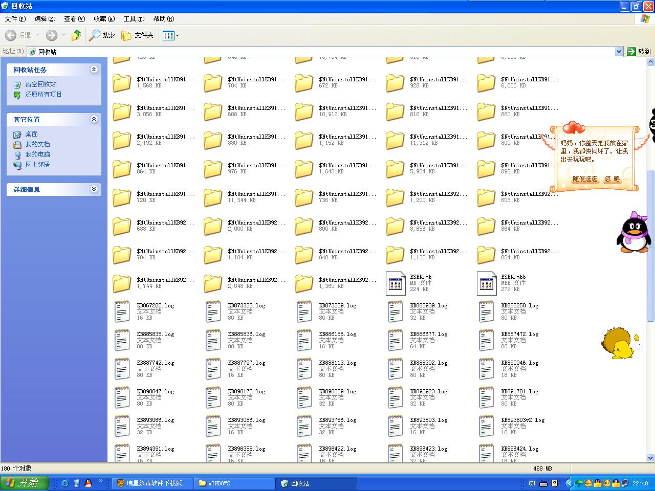Select the KB887472.log file icon
The height and width of the screenshot is (491, 655).
(487, 341)
